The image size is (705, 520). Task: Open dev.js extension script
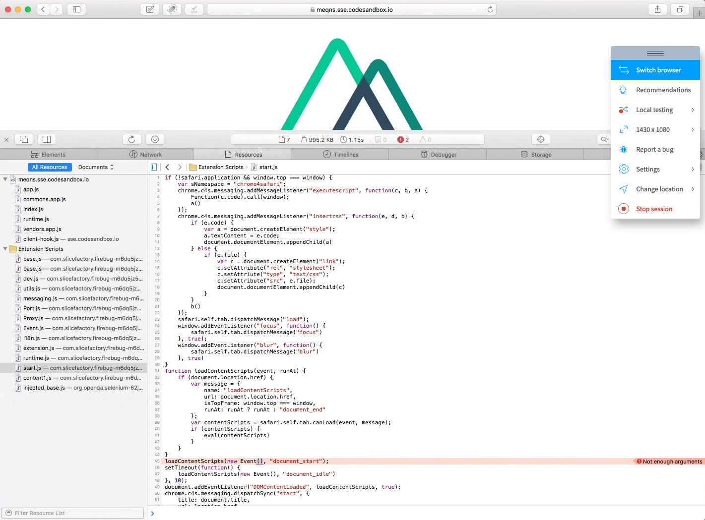tap(73, 279)
